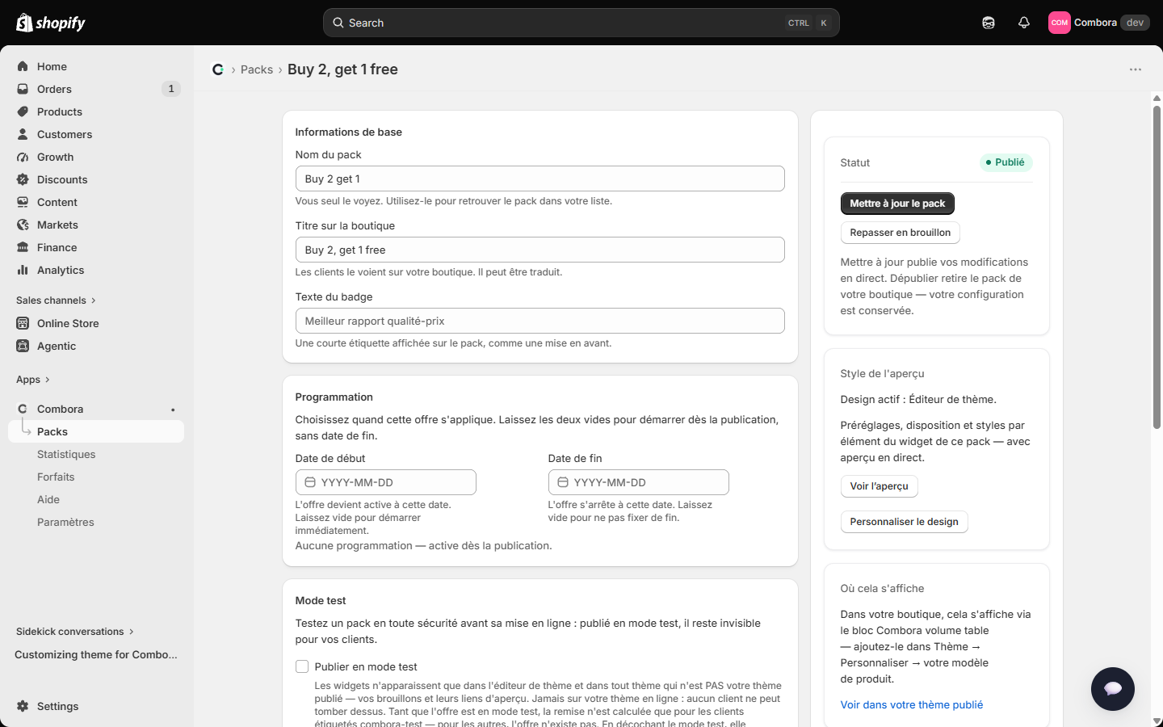Expand the Apps section
This screenshot has height=727, width=1163.
33,380
